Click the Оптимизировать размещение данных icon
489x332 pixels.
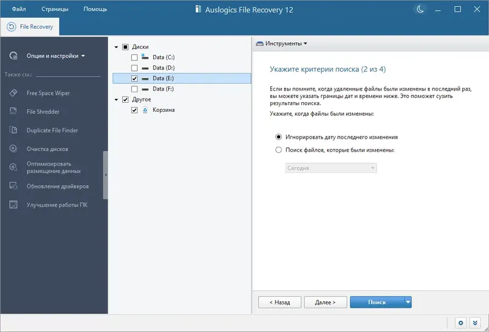click(x=13, y=168)
